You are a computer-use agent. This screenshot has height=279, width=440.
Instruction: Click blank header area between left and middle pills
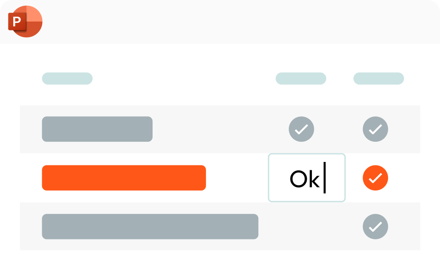tap(184, 79)
